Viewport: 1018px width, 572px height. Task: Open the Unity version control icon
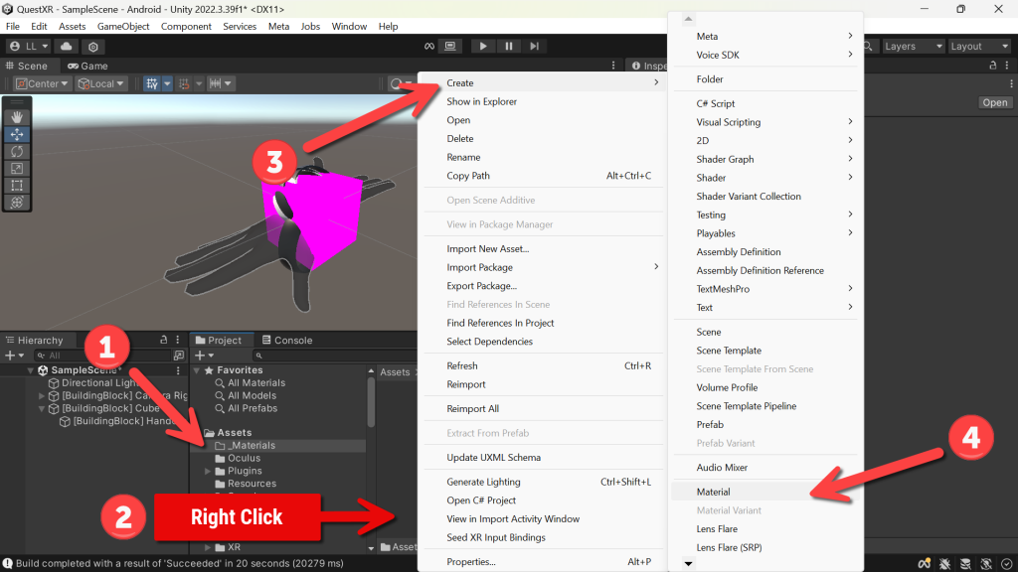tap(93, 47)
